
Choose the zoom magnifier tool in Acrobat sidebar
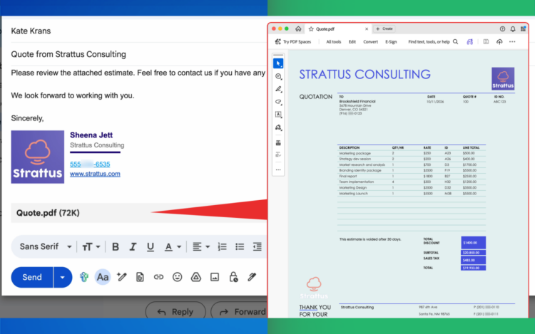point(278,76)
